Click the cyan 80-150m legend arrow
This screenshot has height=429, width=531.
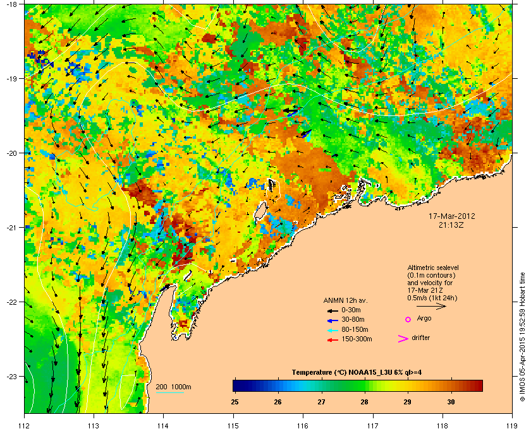(x=333, y=331)
